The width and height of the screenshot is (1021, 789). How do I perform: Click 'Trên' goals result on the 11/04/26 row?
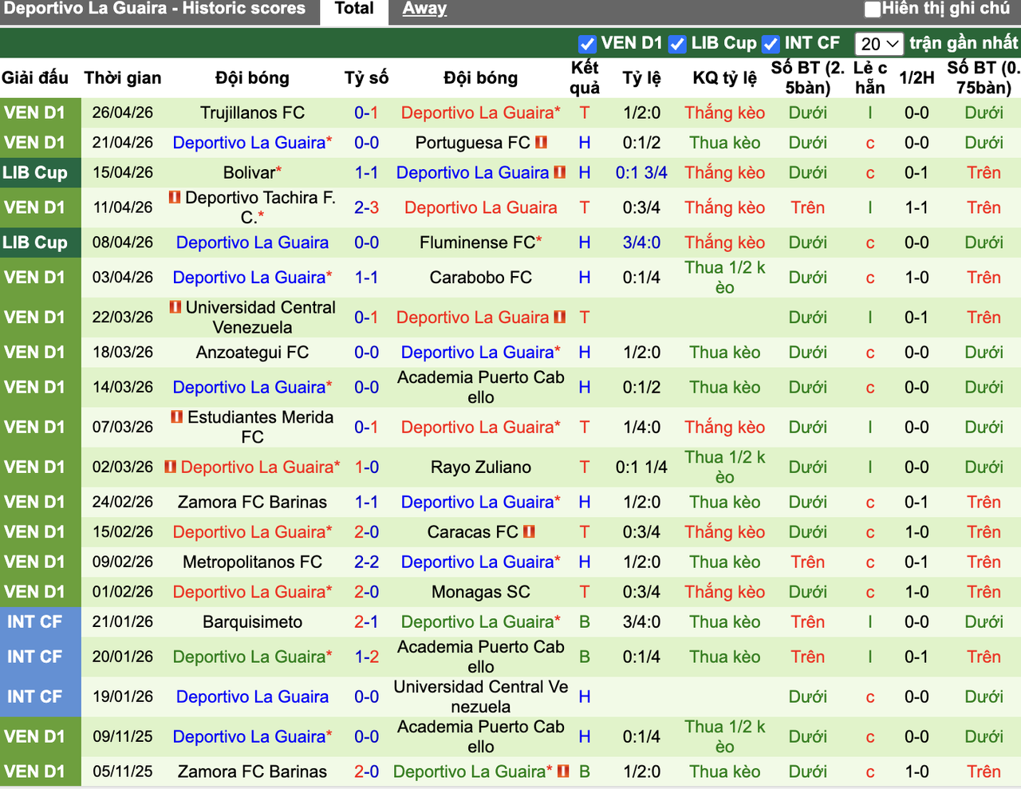click(807, 207)
